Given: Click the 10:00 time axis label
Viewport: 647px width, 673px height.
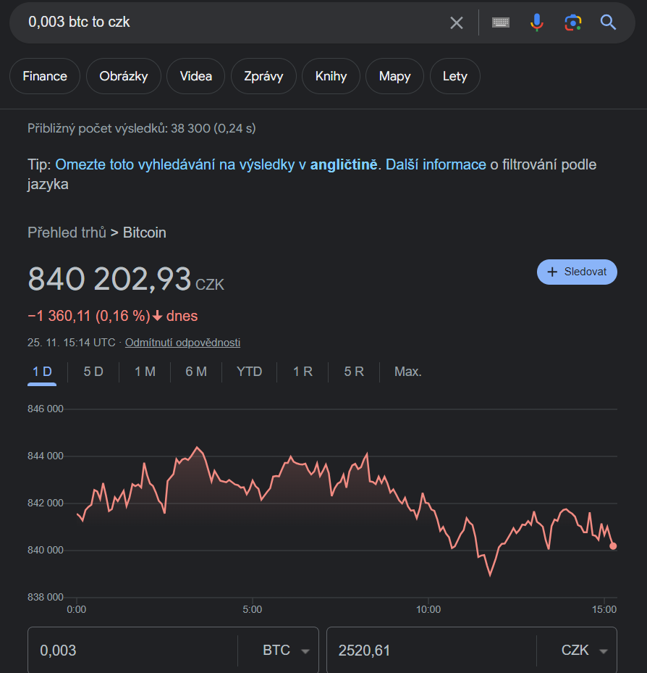Looking at the screenshot, I should [x=428, y=609].
